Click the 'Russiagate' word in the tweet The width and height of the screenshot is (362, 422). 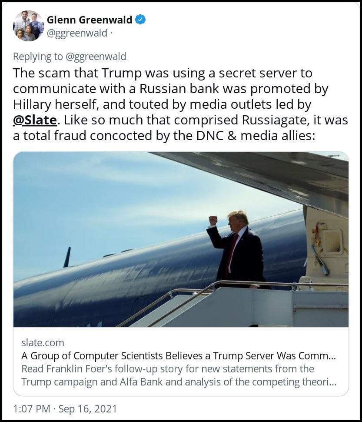click(274, 120)
